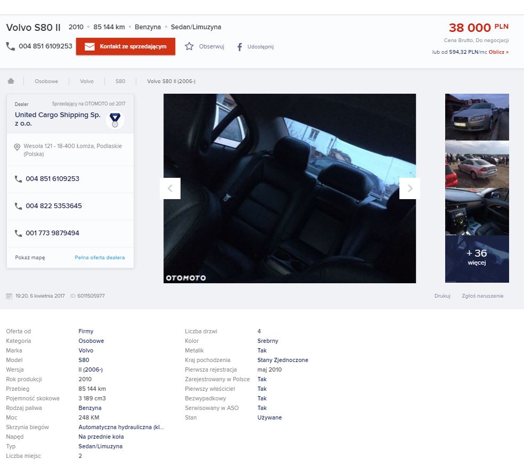Click II (2006-) value for Wersja

[x=91, y=370]
